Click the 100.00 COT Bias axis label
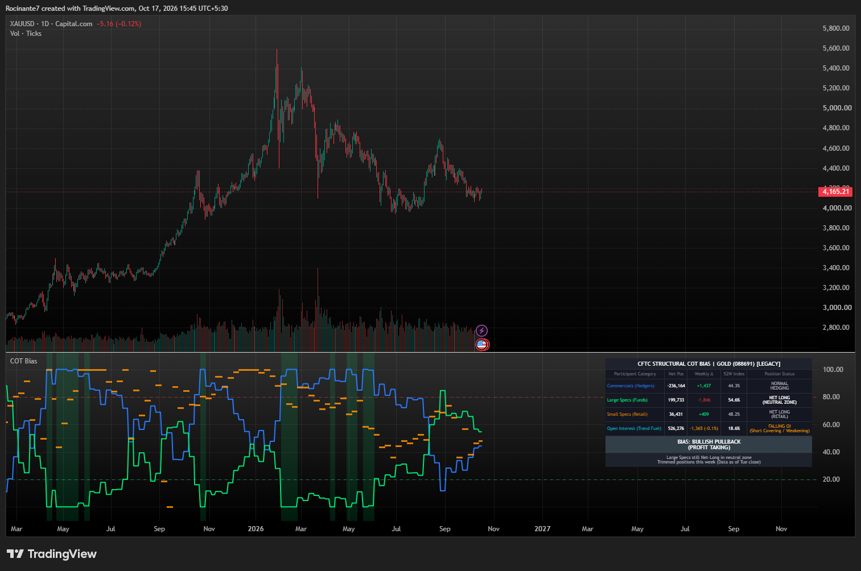The width and height of the screenshot is (861, 571). pos(833,370)
